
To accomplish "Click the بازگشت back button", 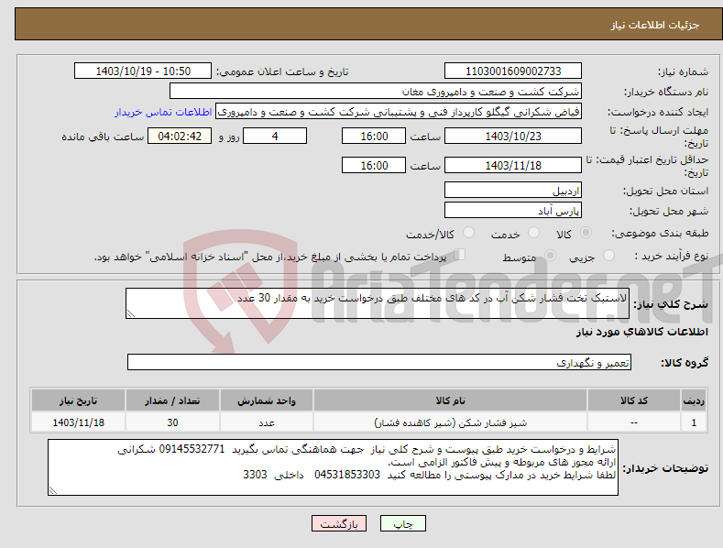I will pyautogui.click(x=339, y=523).
